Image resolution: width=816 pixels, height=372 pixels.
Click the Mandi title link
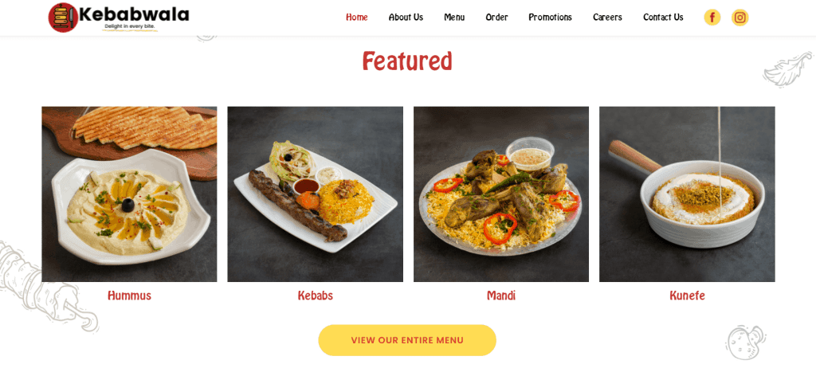(x=501, y=296)
